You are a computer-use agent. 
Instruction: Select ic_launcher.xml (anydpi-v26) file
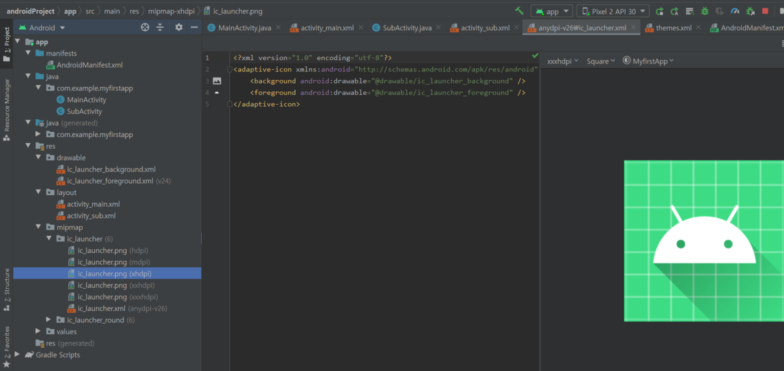coord(117,308)
